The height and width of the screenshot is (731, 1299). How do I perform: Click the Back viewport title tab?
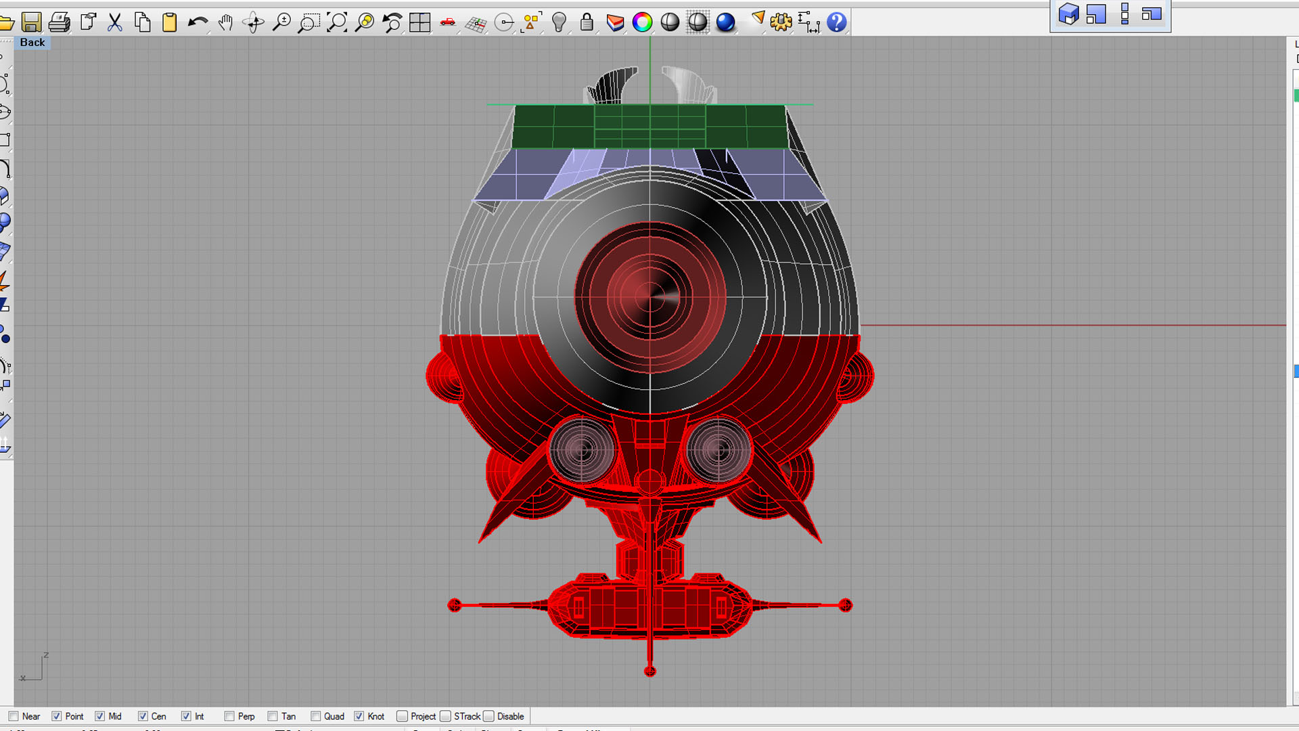(32, 42)
